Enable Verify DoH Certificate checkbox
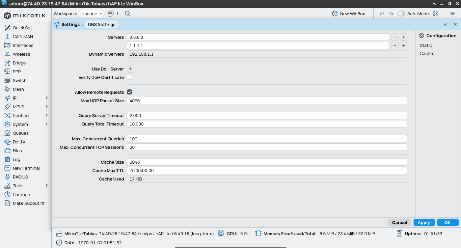The height and width of the screenshot is (248, 461). pyautogui.click(x=129, y=77)
